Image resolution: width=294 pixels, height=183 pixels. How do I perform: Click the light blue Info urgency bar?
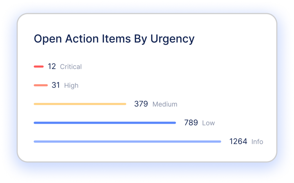pos(127,142)
